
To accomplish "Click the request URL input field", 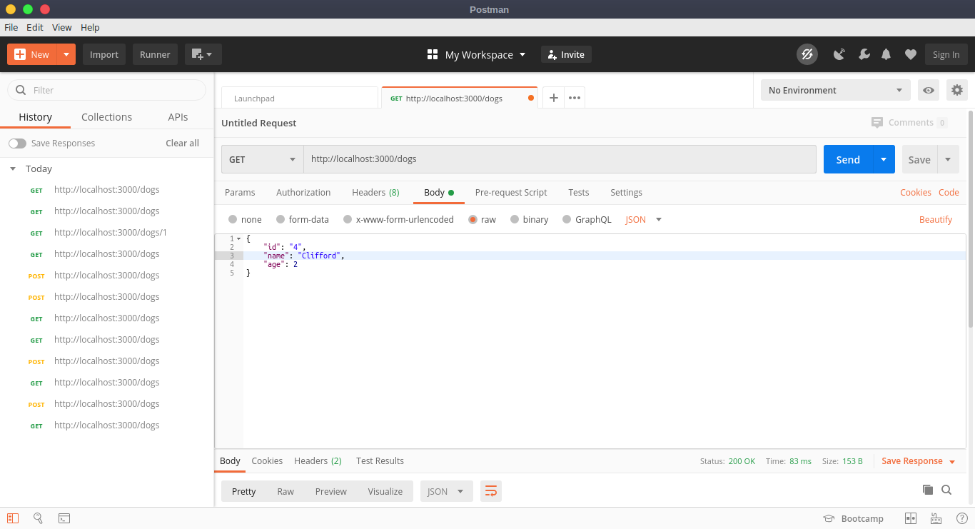I will pyautogui.click(x=560, y=159).
